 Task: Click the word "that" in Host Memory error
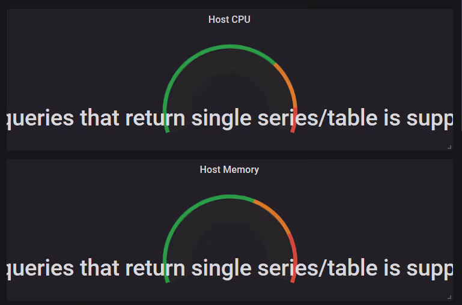coord(100,268)
